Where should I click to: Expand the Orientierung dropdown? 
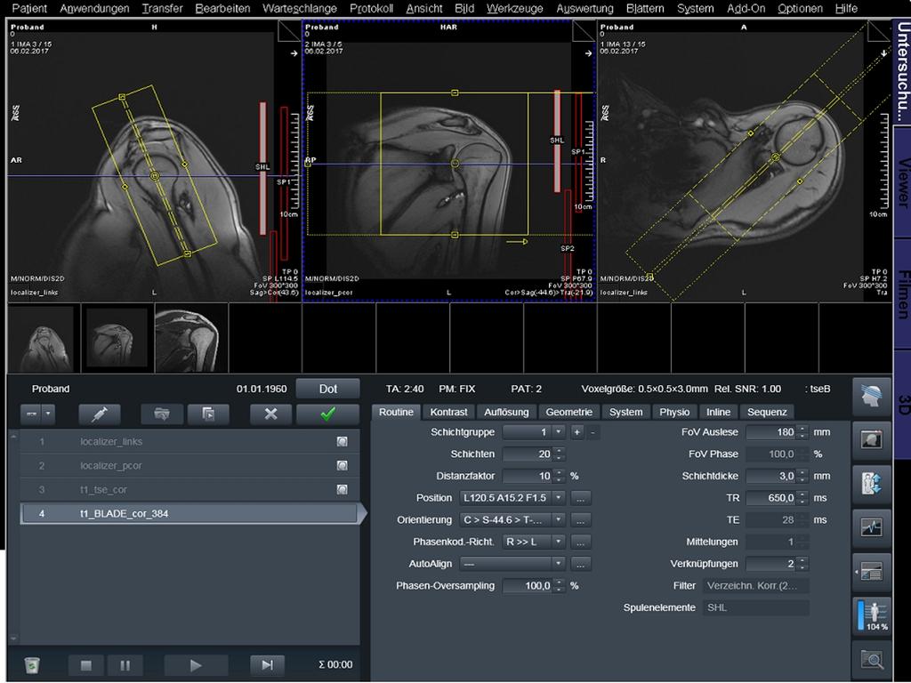pos(558,519)
